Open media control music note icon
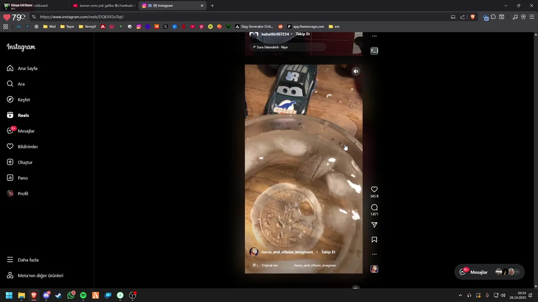This screenshot has width=538, height=302. click(515, 17)
